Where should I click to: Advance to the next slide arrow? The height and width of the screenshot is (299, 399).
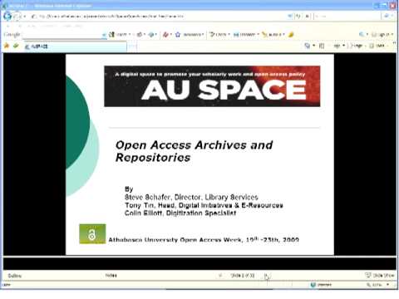point(266,276)
